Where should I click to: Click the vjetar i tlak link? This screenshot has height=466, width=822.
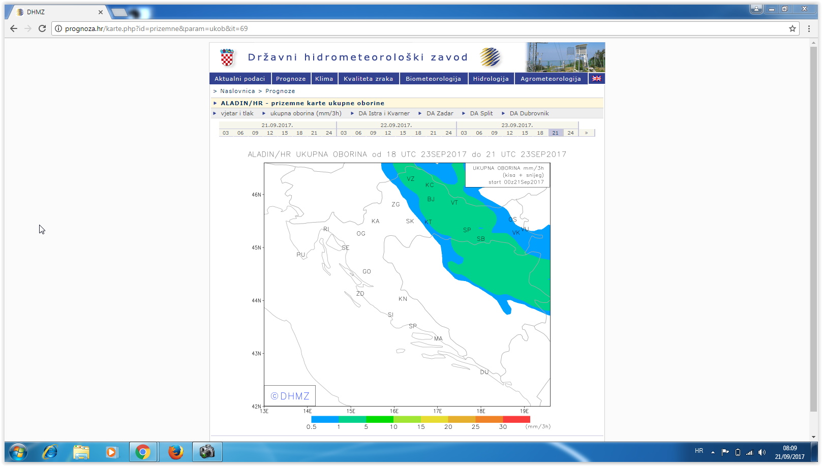[237, 113]
